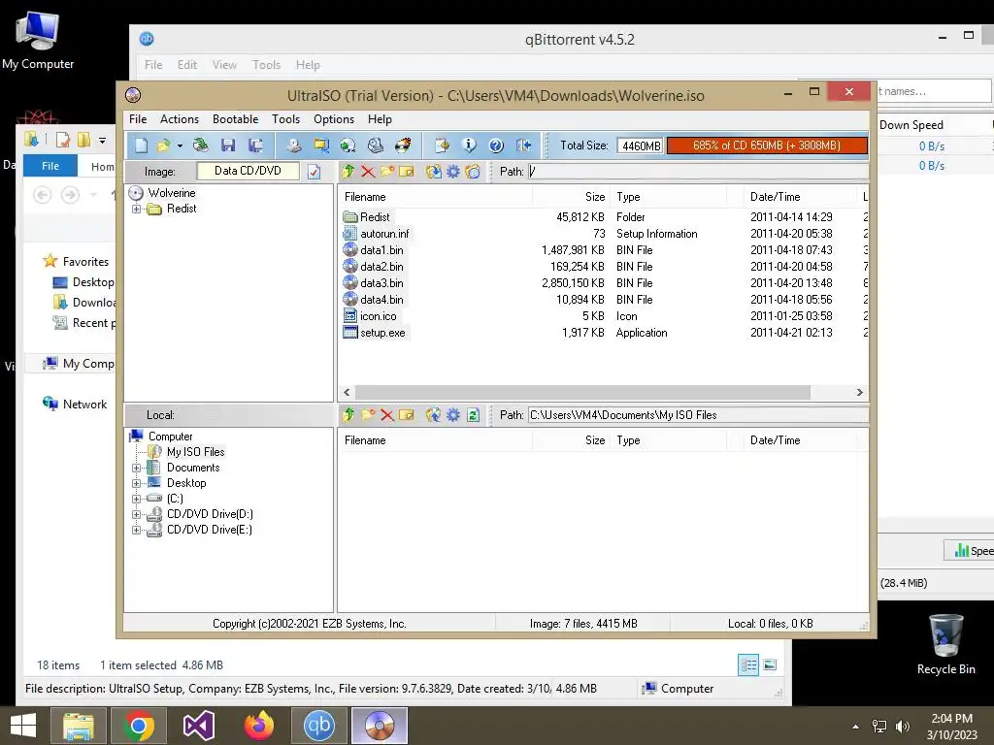Click the document-with-gear icon before the info icon
This screenshot has width=994, height=745.
pyautogui.click(x=442, y=146)
